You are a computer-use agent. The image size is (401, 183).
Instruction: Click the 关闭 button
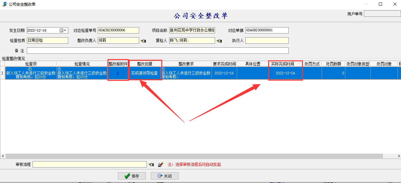pyautogui.click(x=164, y=176)
